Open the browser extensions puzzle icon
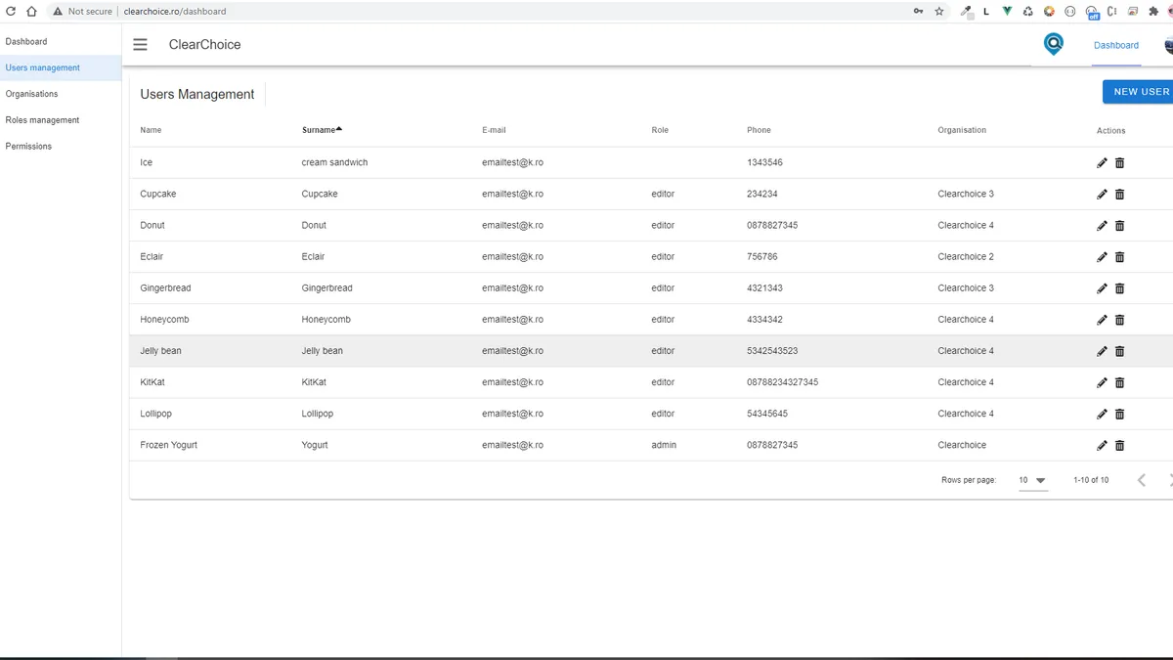Image resolution: width=1173 pixels, height=660 pixels. 1153,12
